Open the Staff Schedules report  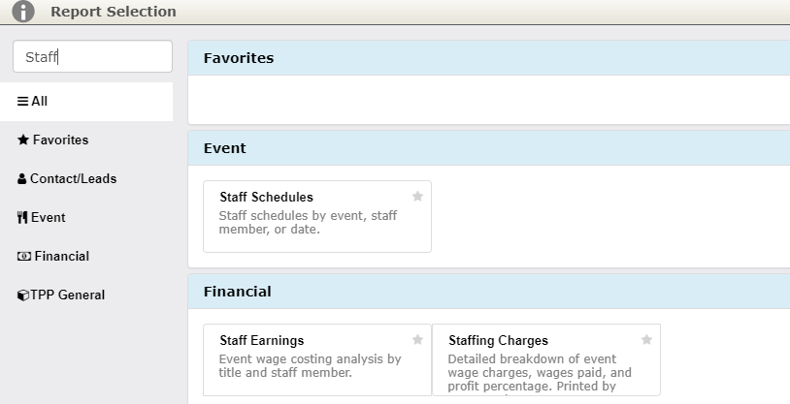point(317,216)
